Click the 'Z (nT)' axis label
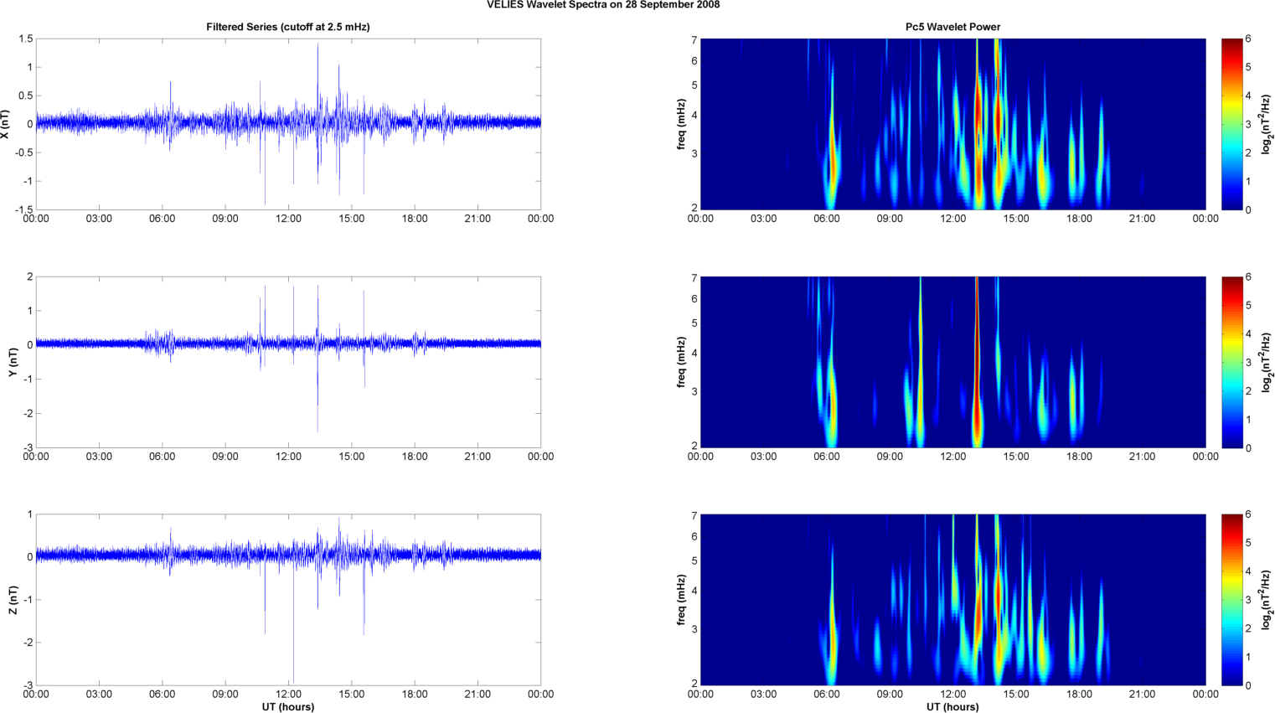This screenshot has width=1275, height=713. [x=13, y=600]
